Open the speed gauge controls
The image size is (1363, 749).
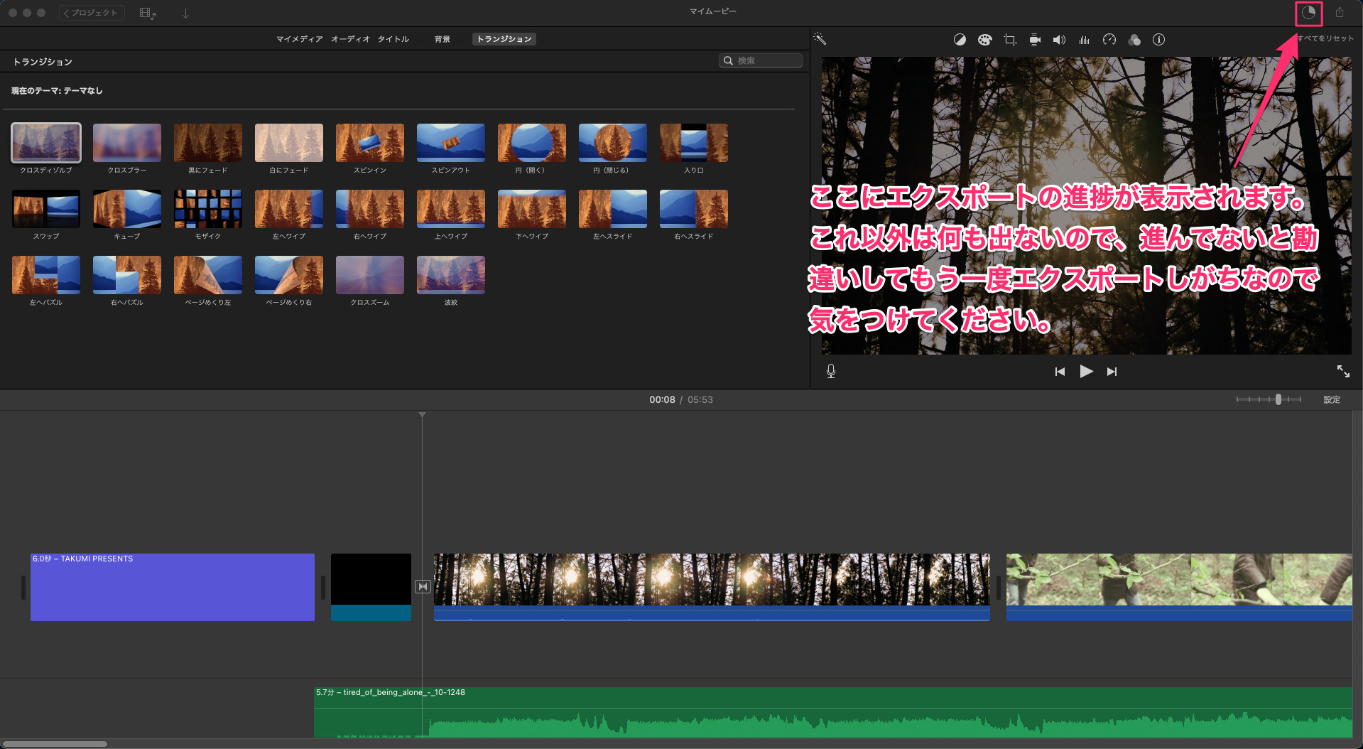point(1109,40)
